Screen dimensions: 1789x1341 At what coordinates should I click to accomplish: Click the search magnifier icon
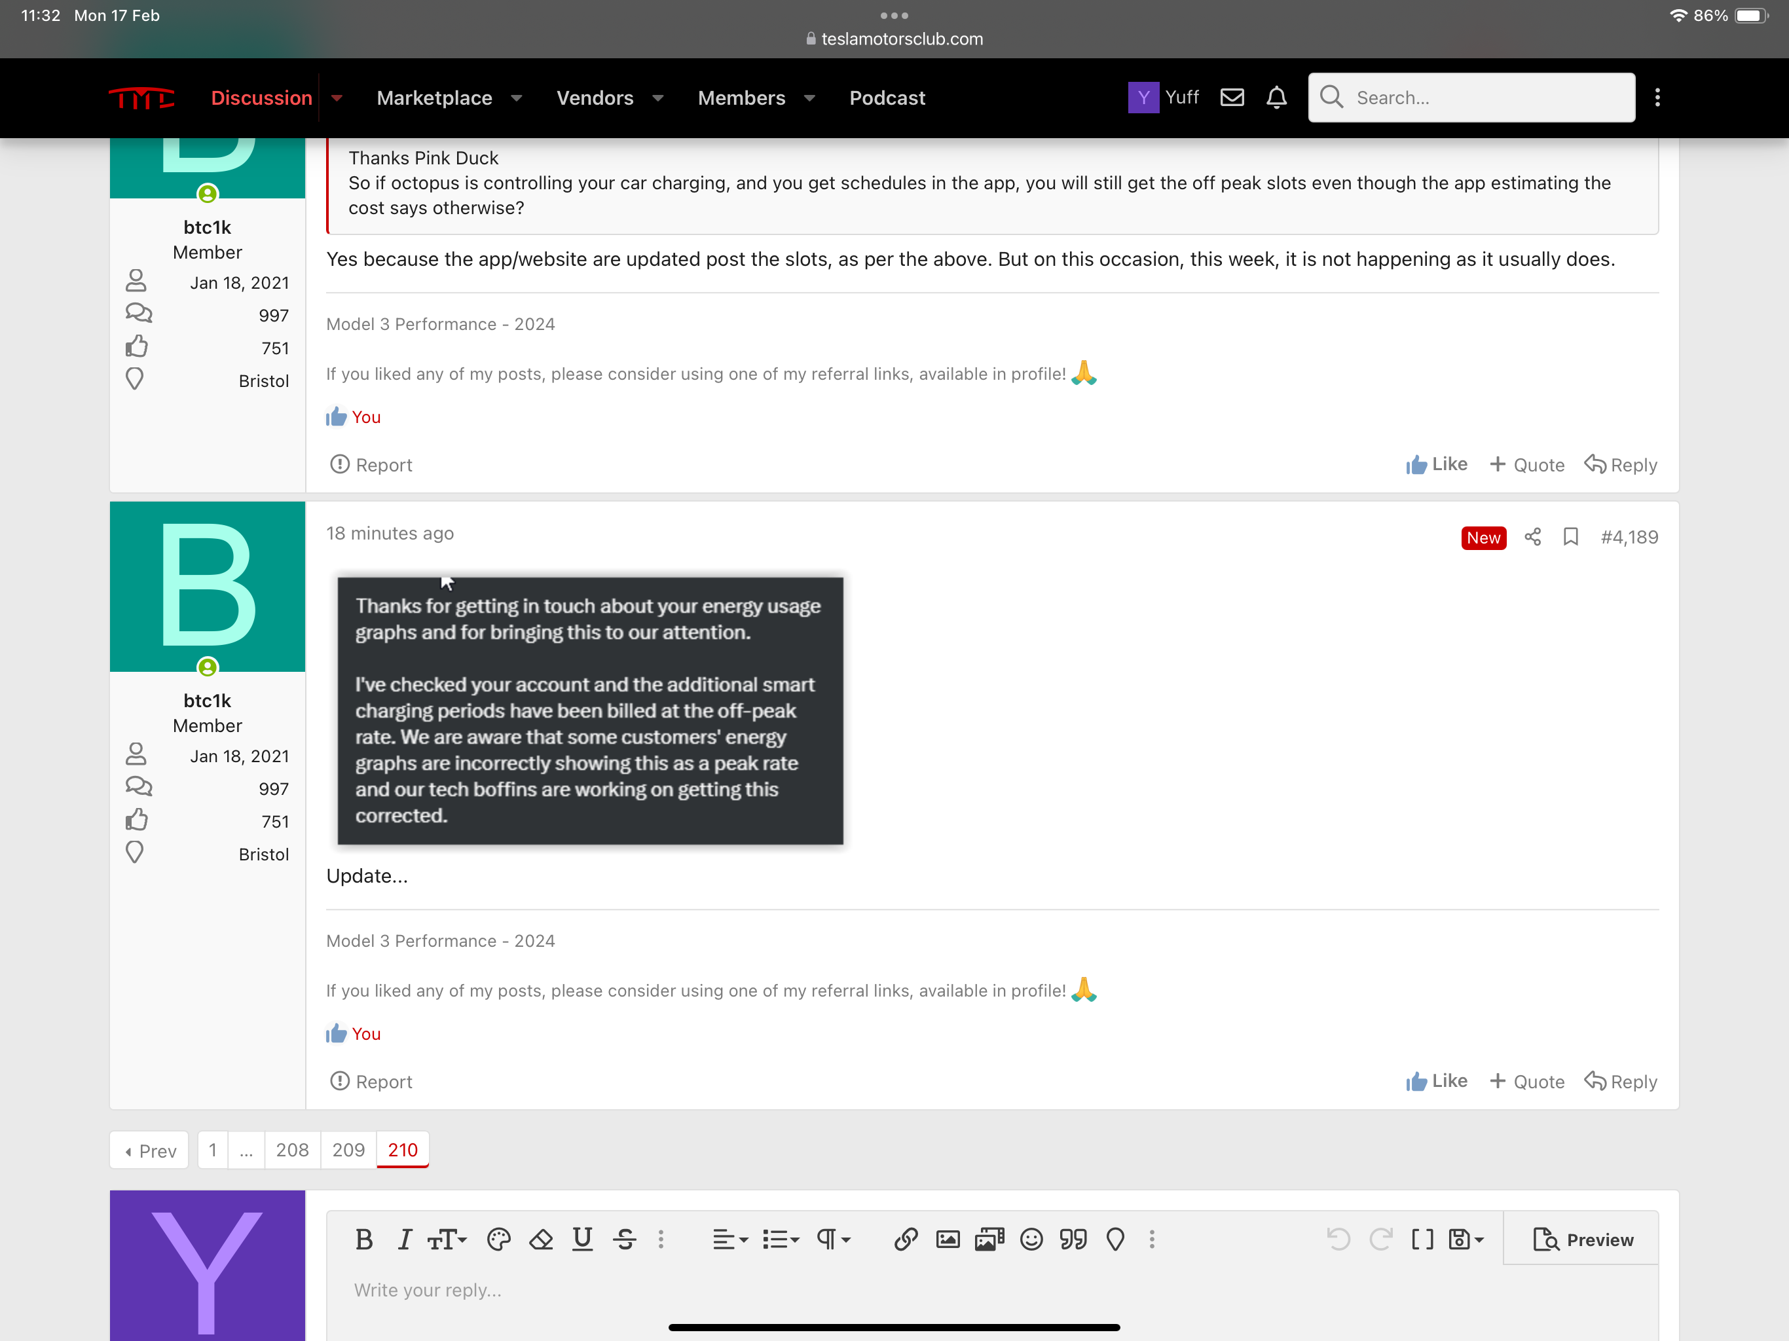[1331, 97]
